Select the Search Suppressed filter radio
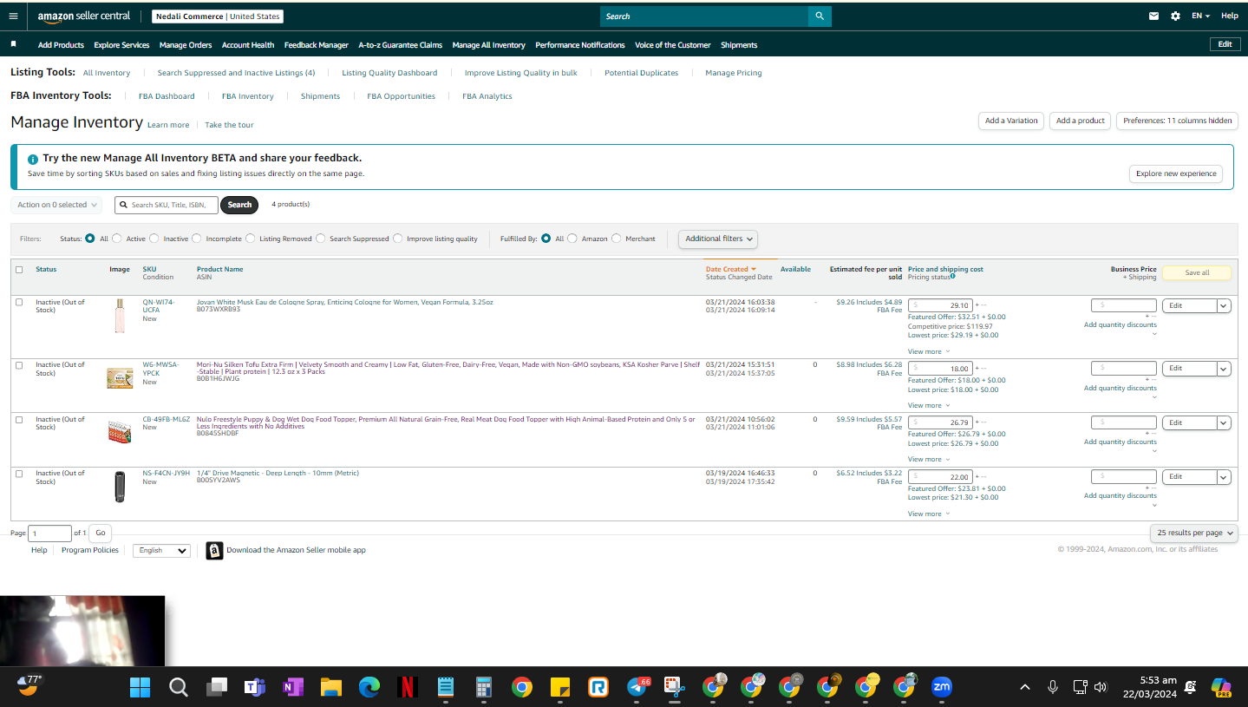 321,239
